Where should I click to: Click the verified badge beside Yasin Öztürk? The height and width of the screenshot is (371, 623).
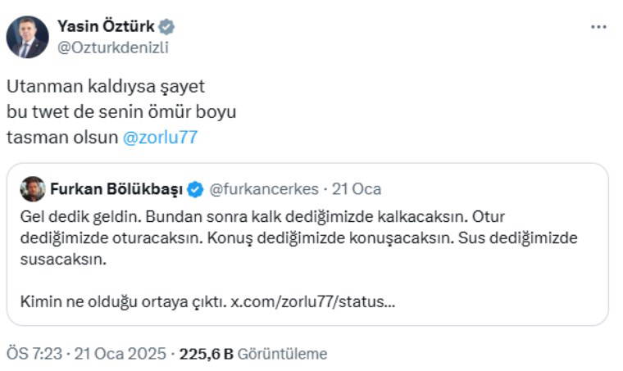167,27
